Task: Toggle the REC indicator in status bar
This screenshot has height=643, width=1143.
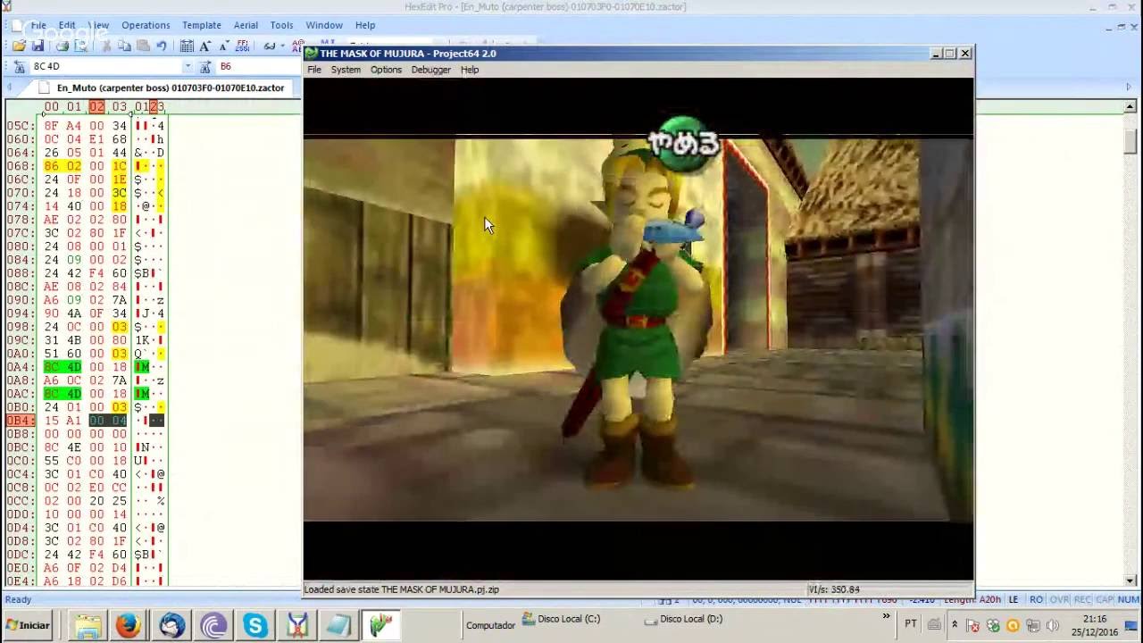Action: coord(1081,600)
